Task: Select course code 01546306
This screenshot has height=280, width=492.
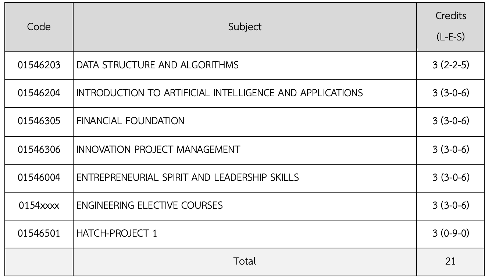Action: pyautogui.click(x=39, y=150)
